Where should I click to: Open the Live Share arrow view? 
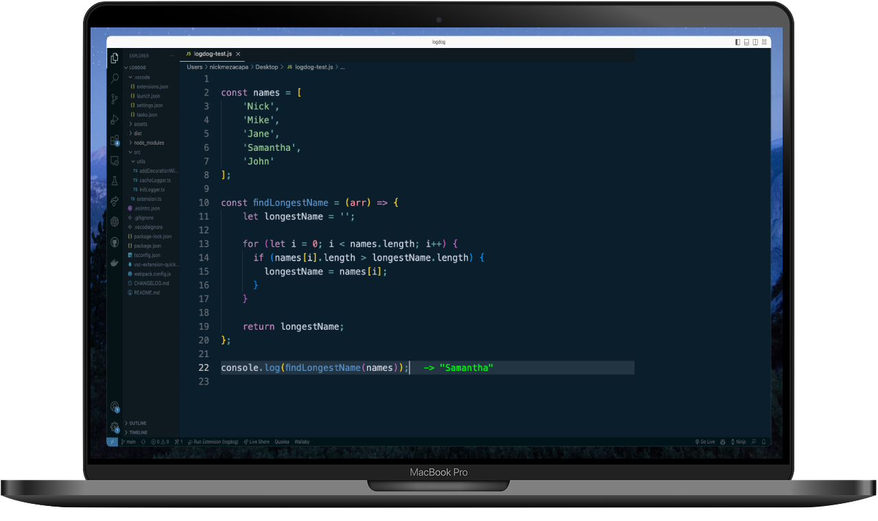tap(115, 201)
